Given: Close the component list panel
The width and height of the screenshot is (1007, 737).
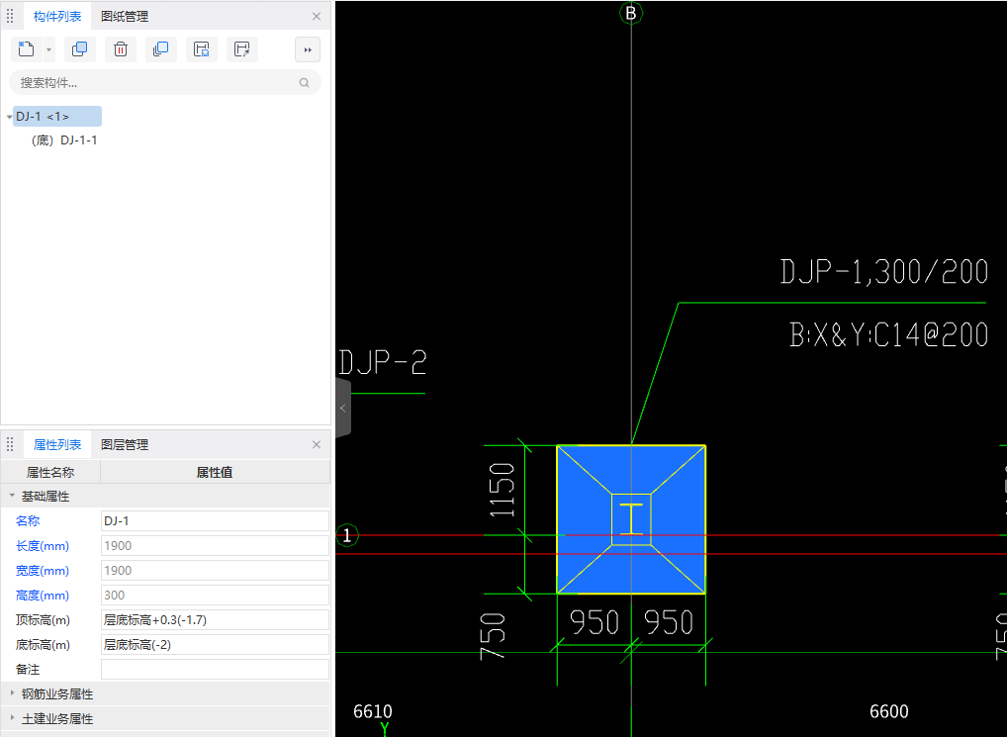Looking at the screenshot, I should tap(316, 17).
